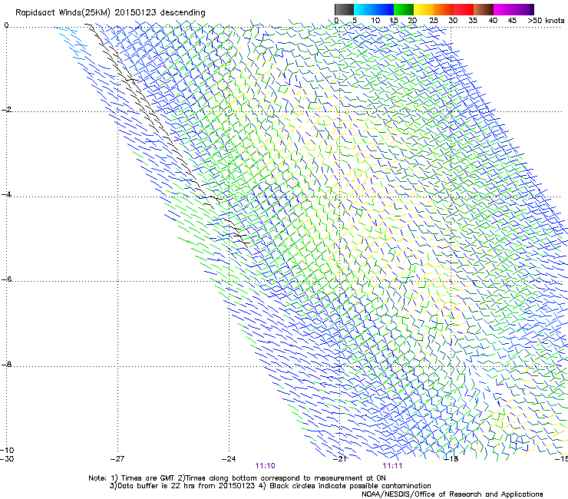Click the '-6' latitude axis label
The height and width of the screenshot is (499, 568).
click(6, 279)
